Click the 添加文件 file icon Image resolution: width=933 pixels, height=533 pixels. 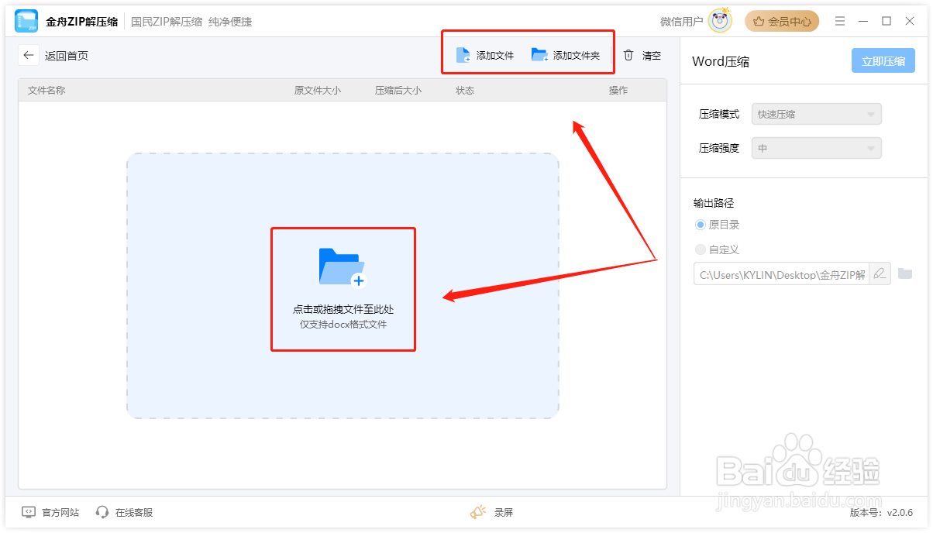pyautogui.click(x=463, y=55)
